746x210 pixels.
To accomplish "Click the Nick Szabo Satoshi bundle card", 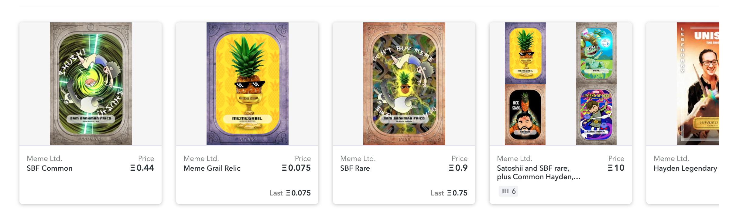I will coord(525,115).
